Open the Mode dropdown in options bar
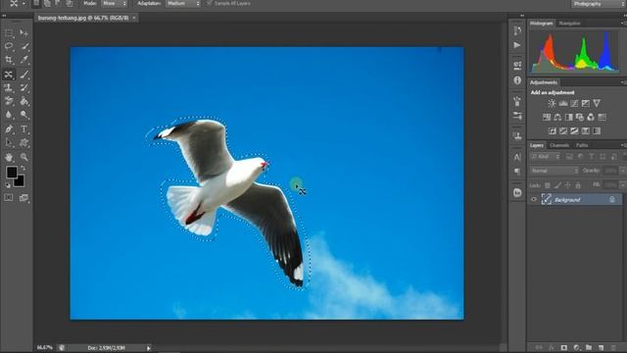Screen dimensions: 627x353 click(x=115, y=4)
